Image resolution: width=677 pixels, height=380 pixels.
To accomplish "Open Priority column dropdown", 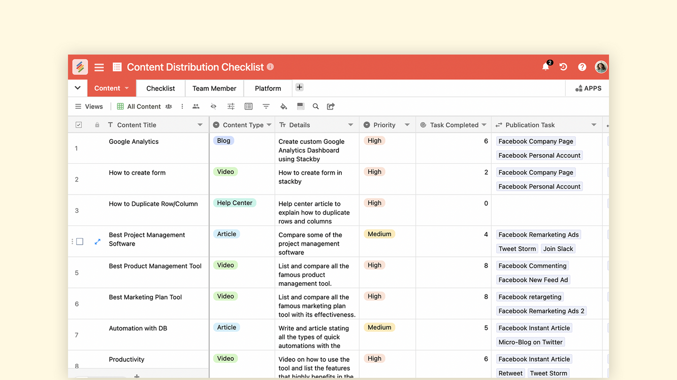I will [407, 125].
